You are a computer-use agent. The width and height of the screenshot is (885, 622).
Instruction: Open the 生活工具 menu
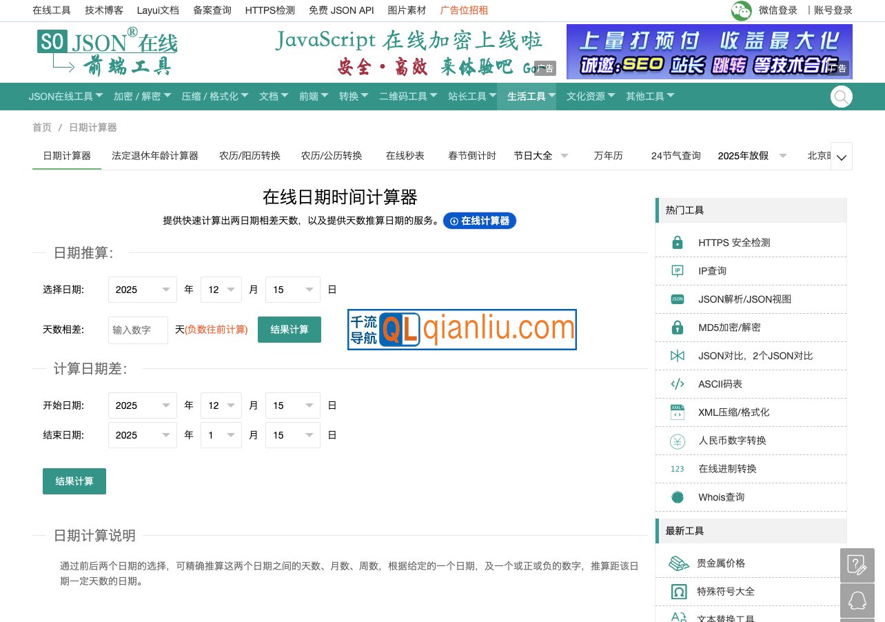click(x=527, y=97)
